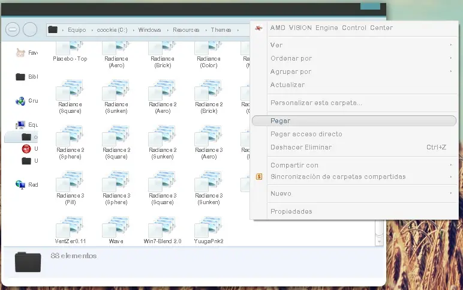This screenshot has height=290, width=463.
Task: Expand the Ver submenu
Action: pyautogui.click(x=354, y=45)
